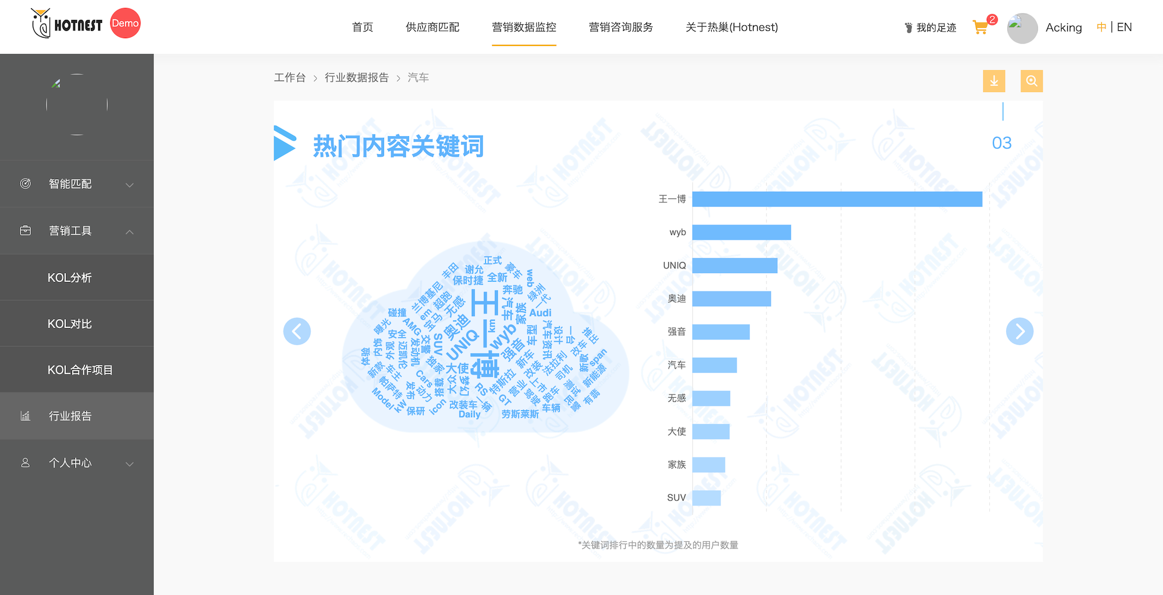Select KOL分析 in the sidebar
1163x595 pixels.
coord(70,278)
